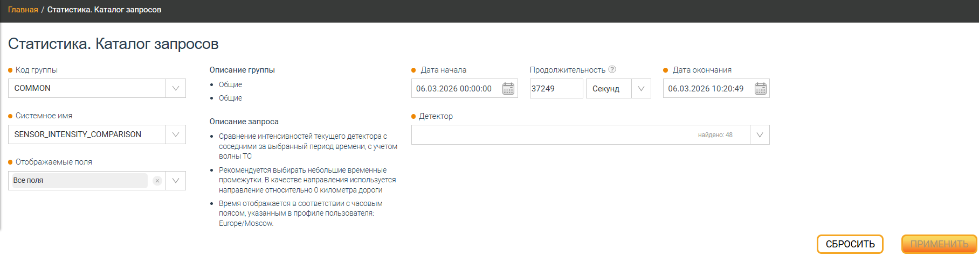Click the 'Рекомендуется выбирать' description bullet
This screenshot has height=263, width=979.
click(307, 180)
